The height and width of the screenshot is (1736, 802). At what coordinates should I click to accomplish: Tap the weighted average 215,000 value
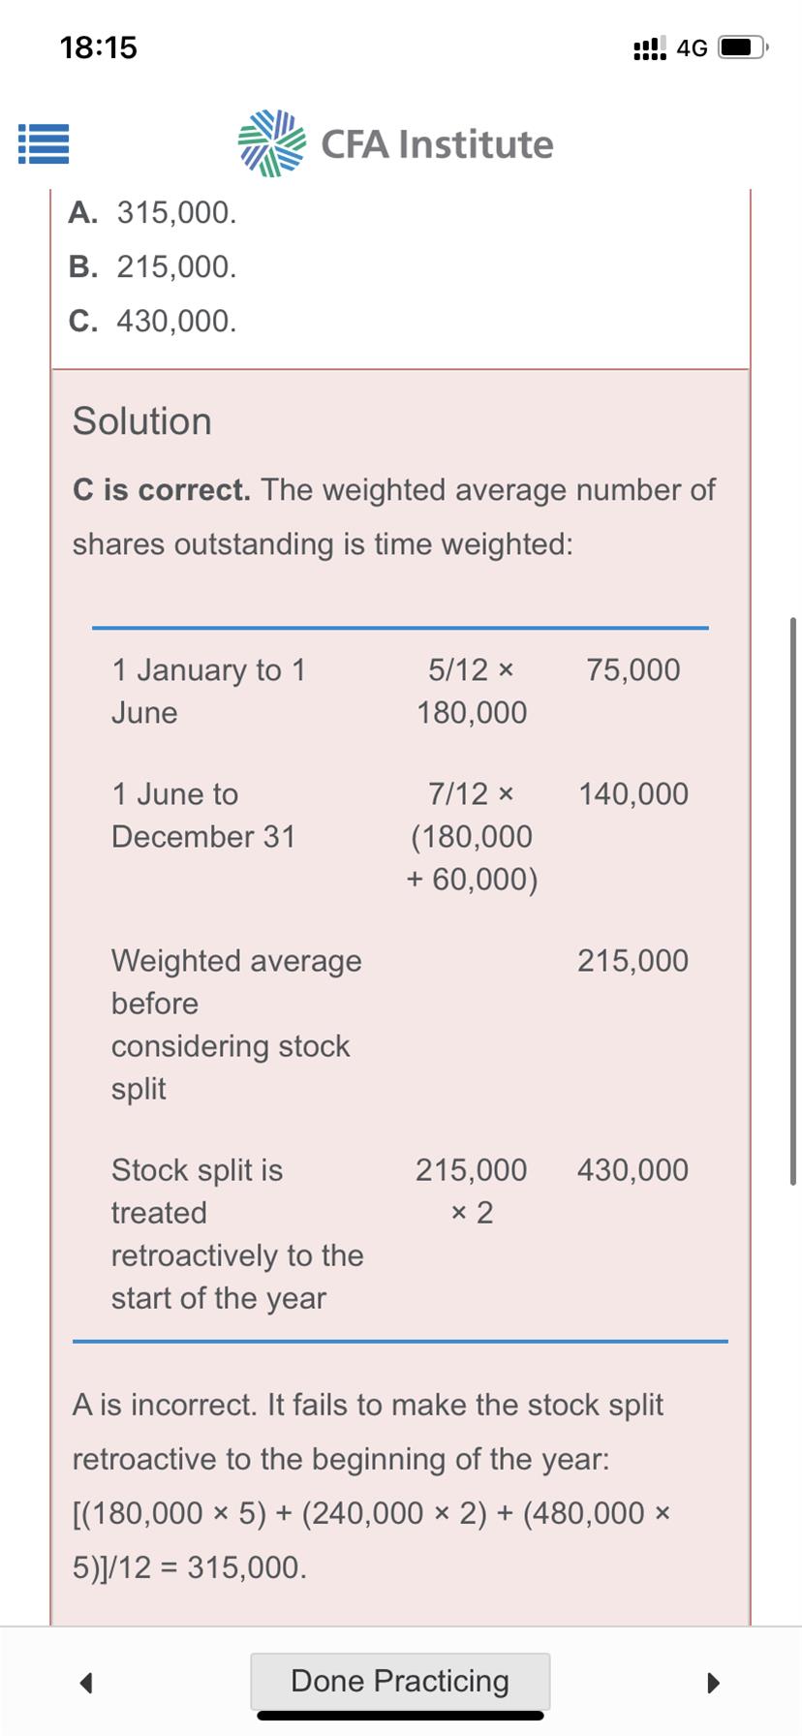pos(632,961)
